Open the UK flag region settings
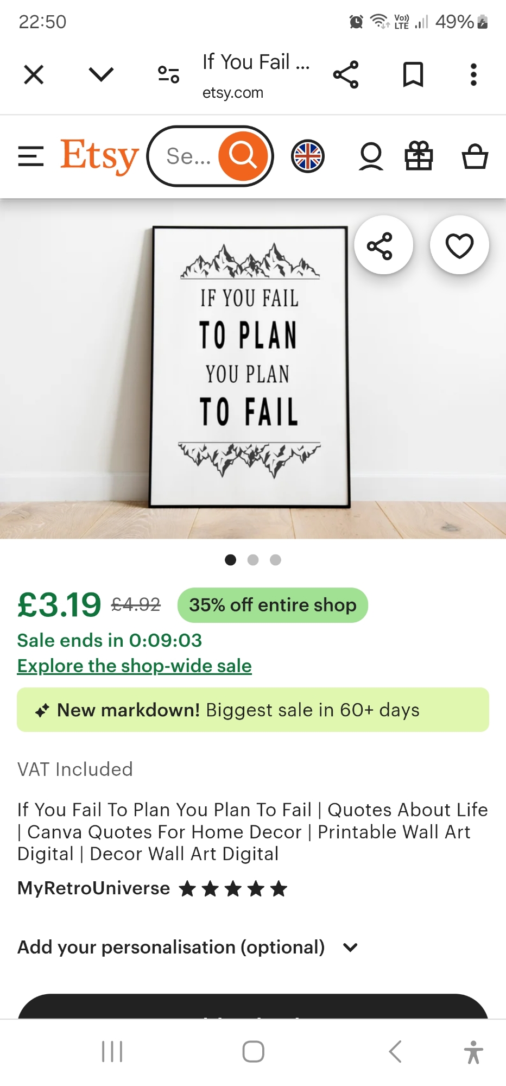 tap(308, 156)
